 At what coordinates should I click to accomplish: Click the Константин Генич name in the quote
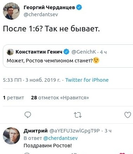coord(39,52)
